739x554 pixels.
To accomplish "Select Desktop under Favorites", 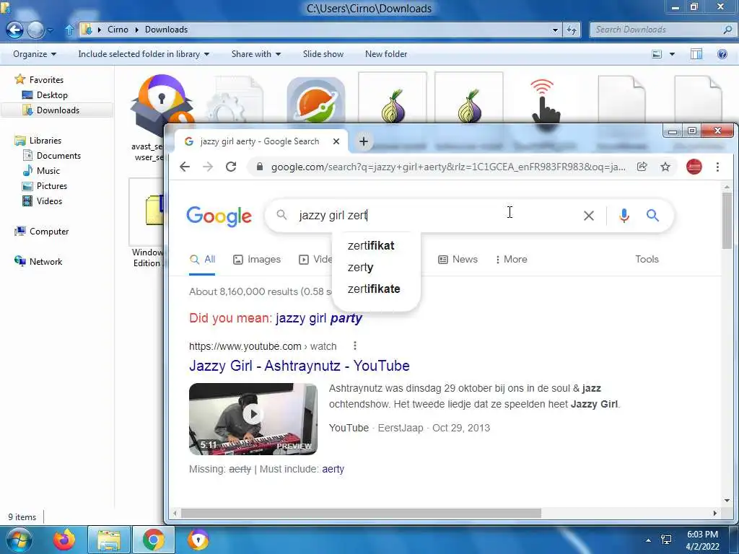I will [x=45, y=95].
